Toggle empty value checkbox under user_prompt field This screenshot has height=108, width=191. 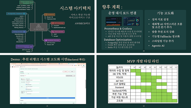pos(26,85)
